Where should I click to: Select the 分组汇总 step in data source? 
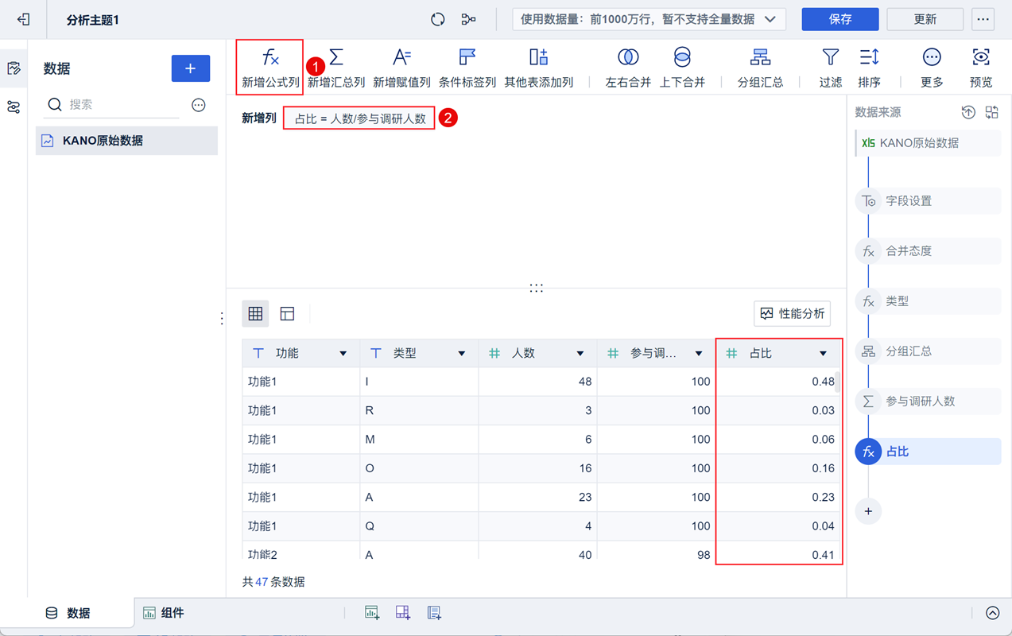click(x=929, y=351)
